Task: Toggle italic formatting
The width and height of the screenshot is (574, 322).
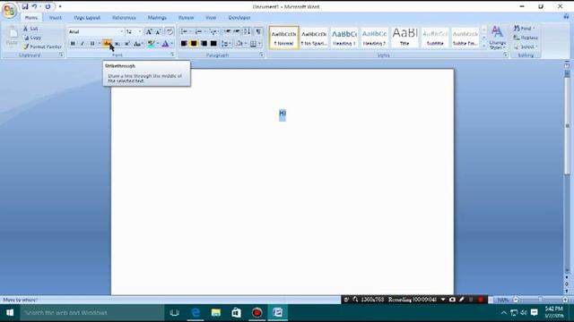Action: 83,44
